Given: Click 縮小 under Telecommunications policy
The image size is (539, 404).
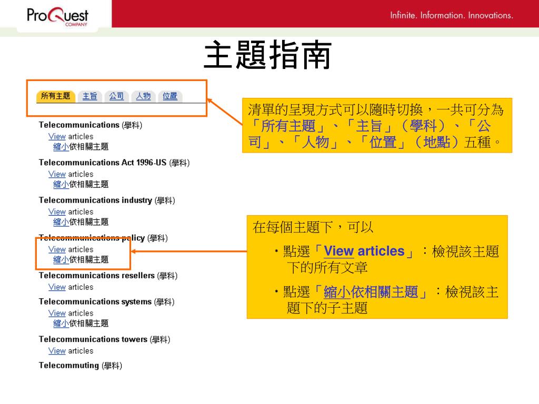Looking at the screenshot, I should pyautogui.click(x=61, y=260).
